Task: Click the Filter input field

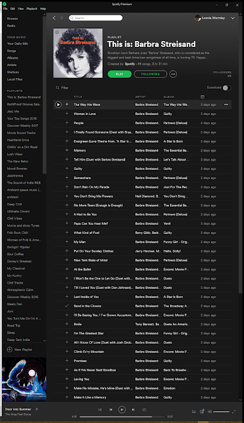Action: [x=65, y=88]
